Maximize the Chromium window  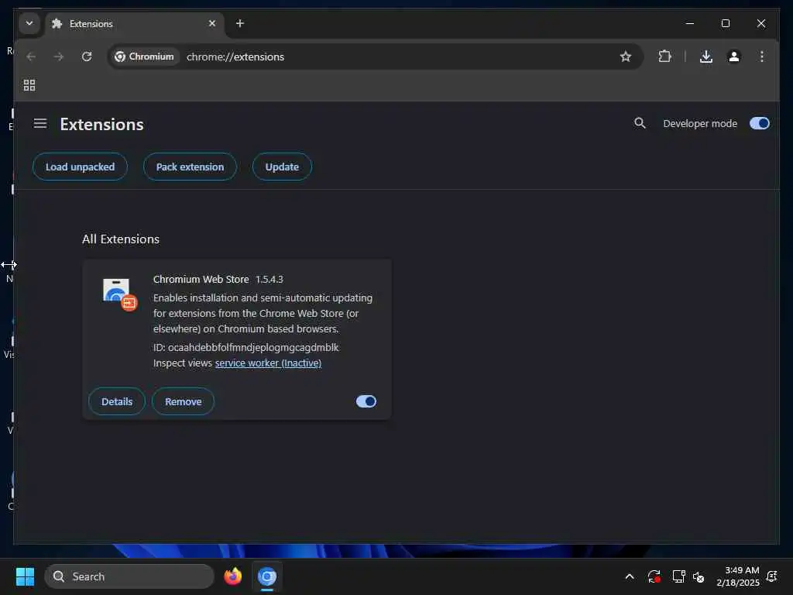725,23
